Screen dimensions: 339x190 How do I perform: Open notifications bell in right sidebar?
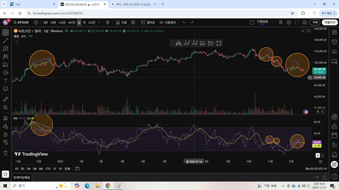[x=334, y=155]
